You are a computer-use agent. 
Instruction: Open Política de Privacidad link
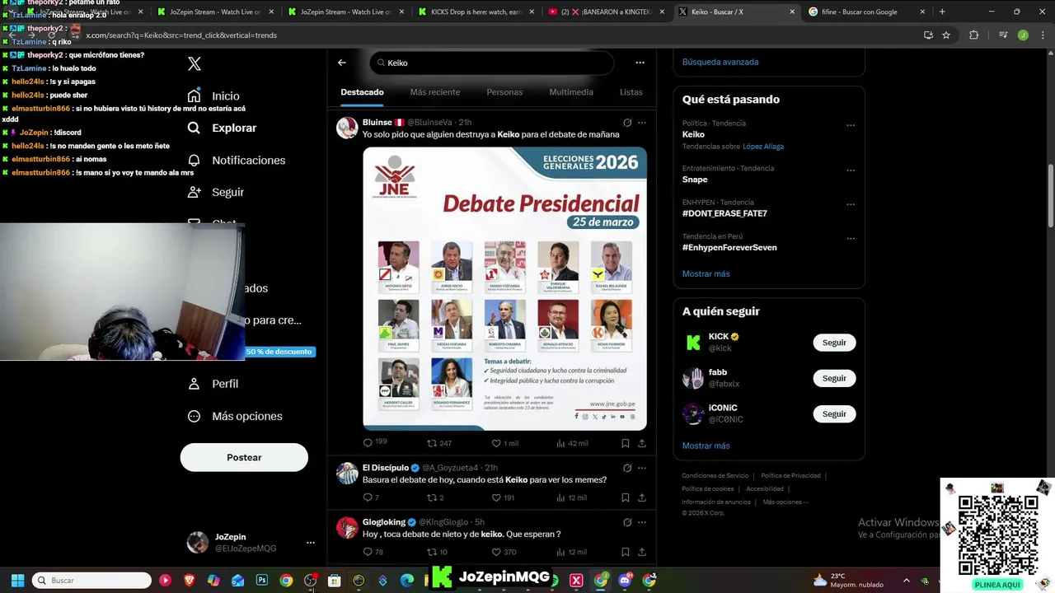coord(790,475)
